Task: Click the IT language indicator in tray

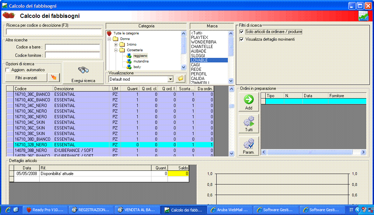Action: pyautogui.click(x=351, y=210)
